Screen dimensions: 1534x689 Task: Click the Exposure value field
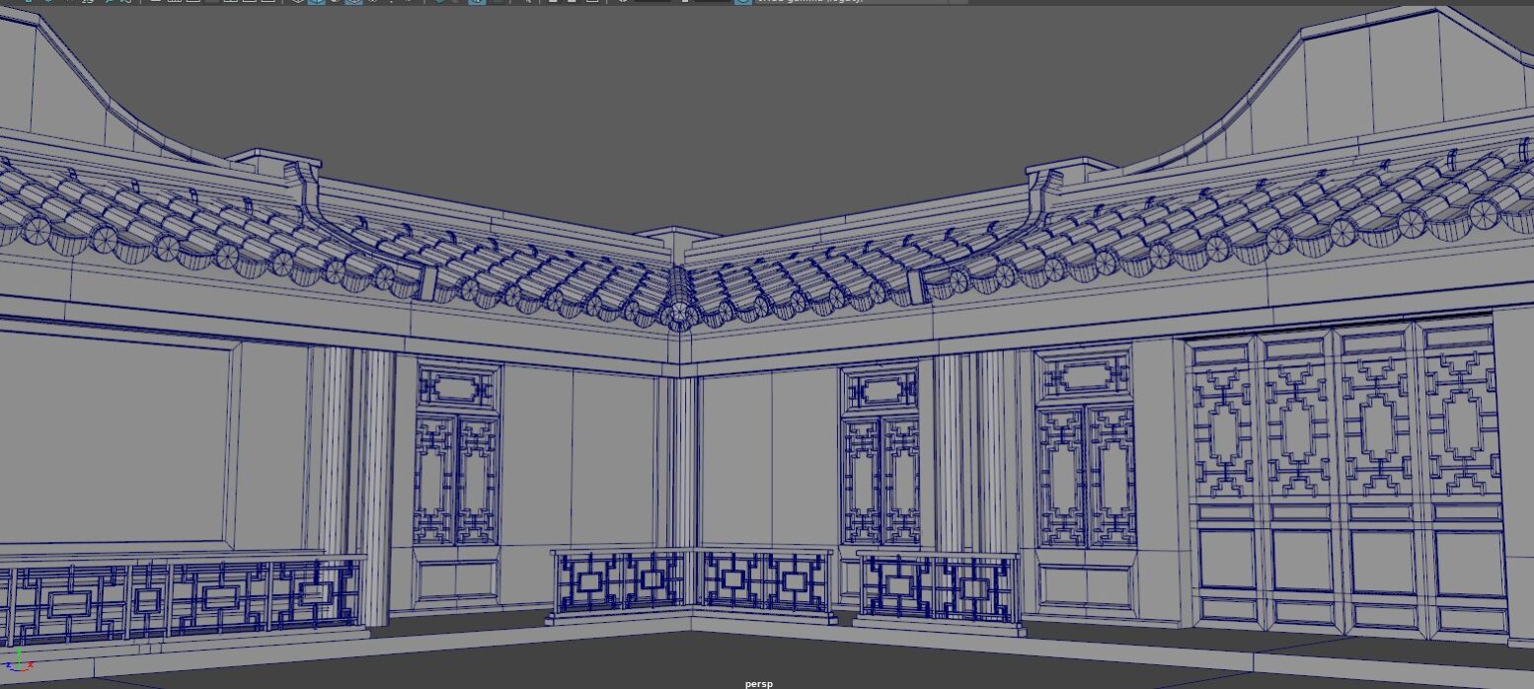pyautogui.click(x=652, y=1)
